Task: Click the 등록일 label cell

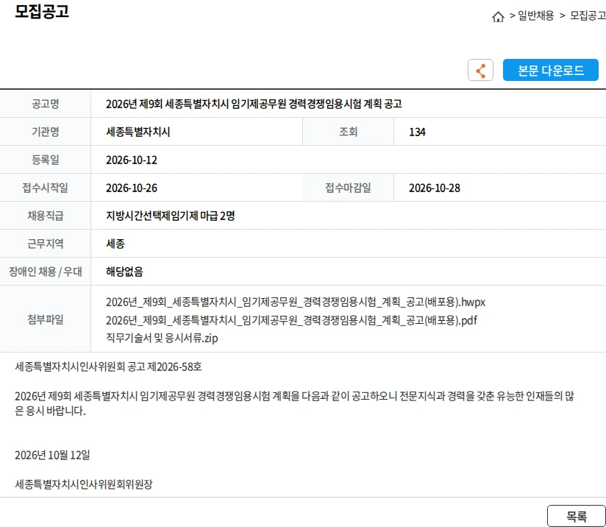Action: tap(45, 160)
